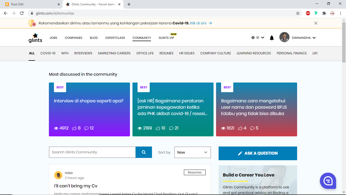Open Interview di shopee seperti apa post
This screenshot has width=346, height=195.
pyautogui.click(x=89, y=101)
